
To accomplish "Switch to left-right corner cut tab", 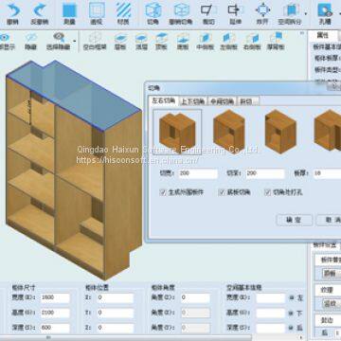I will pos(164,100).
